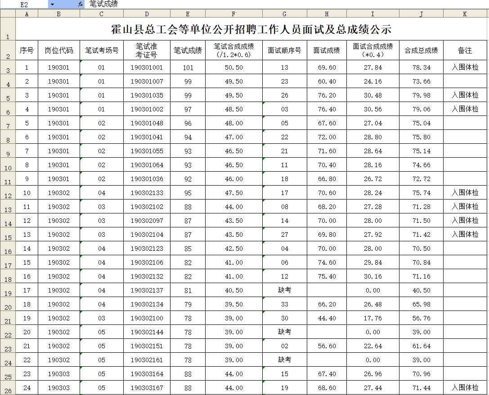Screen dimensions: 489x395
Task: Click the written composite cell 50.50
Action: [x=234, y=67]
